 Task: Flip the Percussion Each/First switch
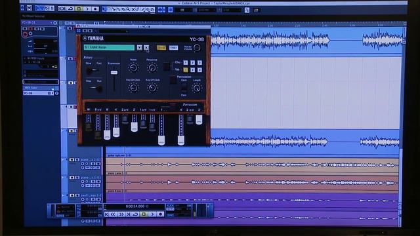pyautogui.click(x=184, y=88)
